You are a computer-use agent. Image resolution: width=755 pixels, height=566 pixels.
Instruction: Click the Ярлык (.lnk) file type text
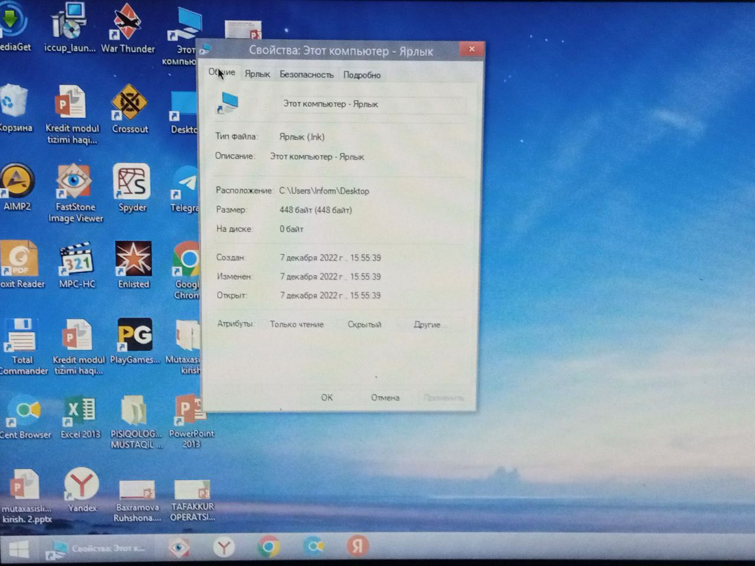[301, 137]
